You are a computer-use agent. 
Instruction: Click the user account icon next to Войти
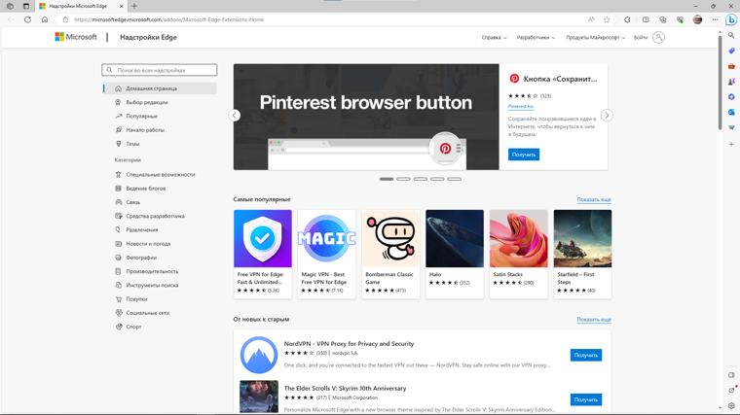(x=659, y=37)
